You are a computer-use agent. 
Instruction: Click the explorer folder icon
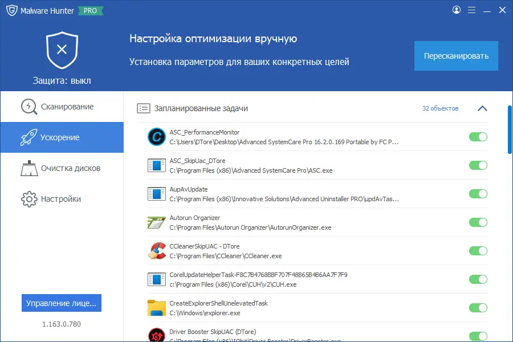click(156, 308)
